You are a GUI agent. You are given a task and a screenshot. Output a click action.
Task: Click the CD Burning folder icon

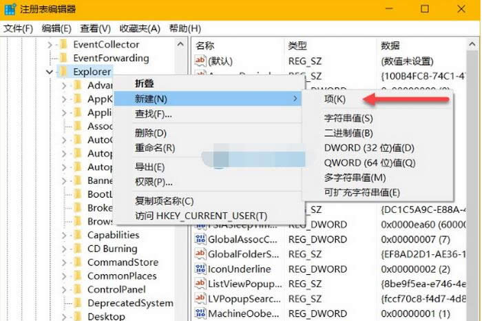click(x=77, y=249)
